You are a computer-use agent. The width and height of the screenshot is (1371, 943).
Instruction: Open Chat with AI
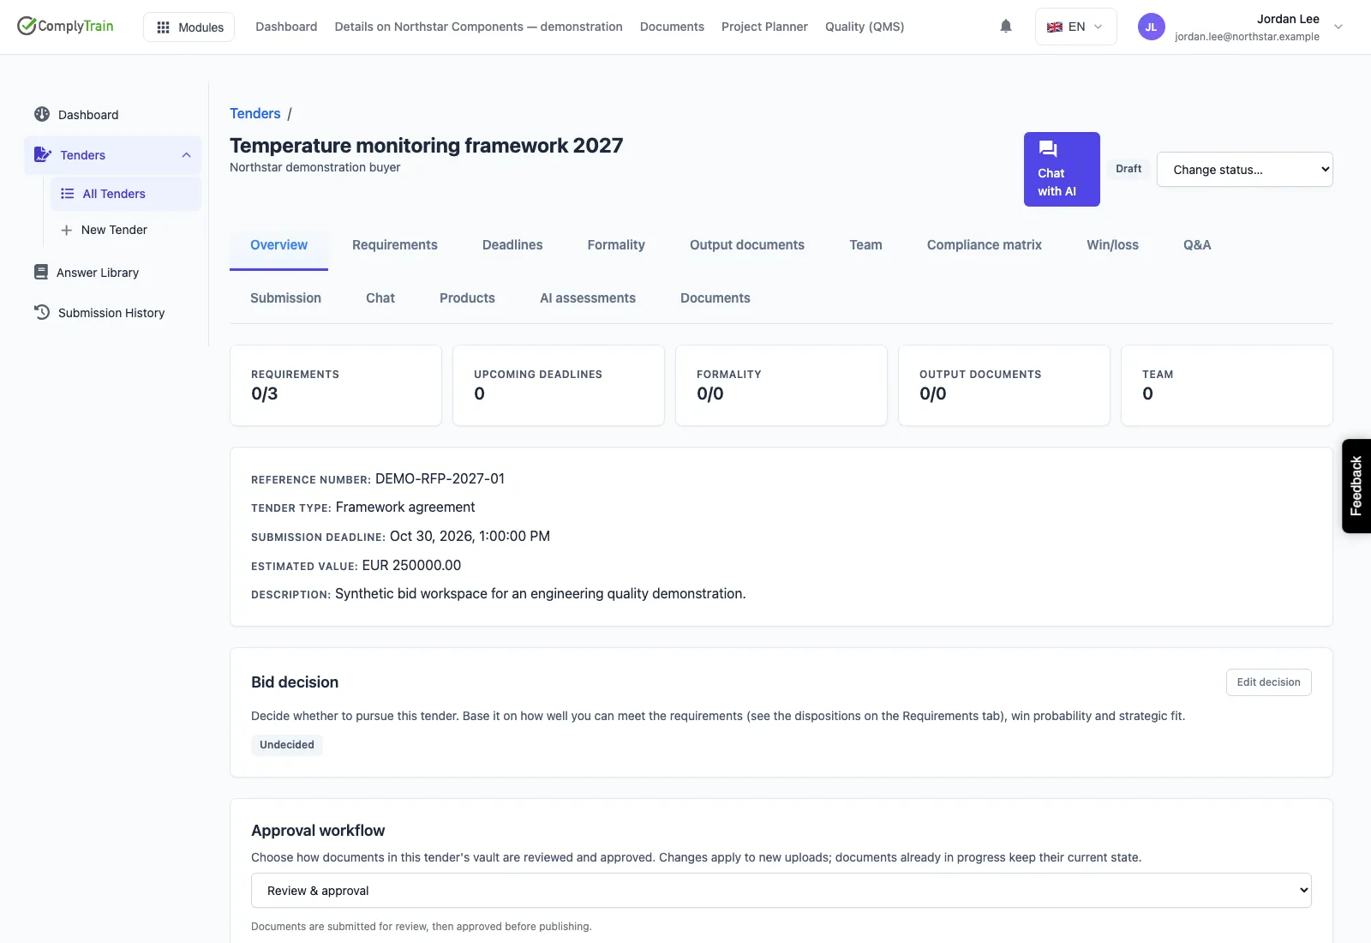click(1062, 169)
